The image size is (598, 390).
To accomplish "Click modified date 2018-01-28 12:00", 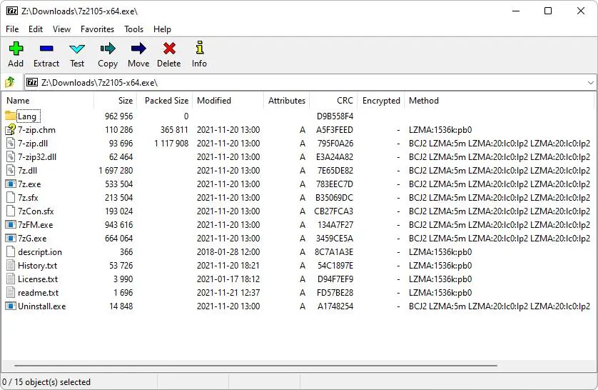I will click(x=228, y=252).
